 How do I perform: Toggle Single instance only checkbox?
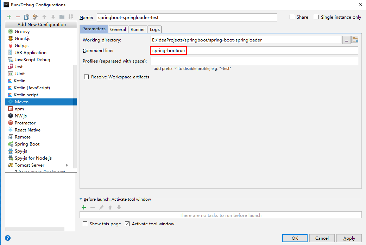click(x=316, y=17)
